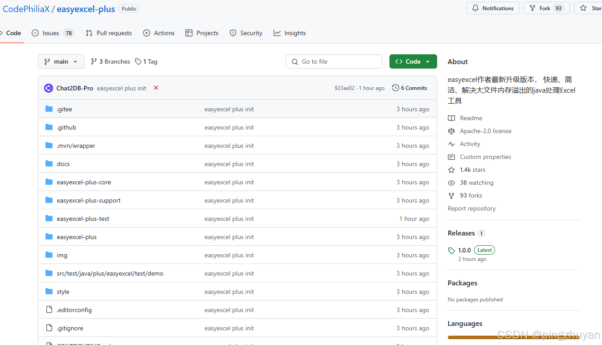Click the Activity pulse icon

[451, 144]
